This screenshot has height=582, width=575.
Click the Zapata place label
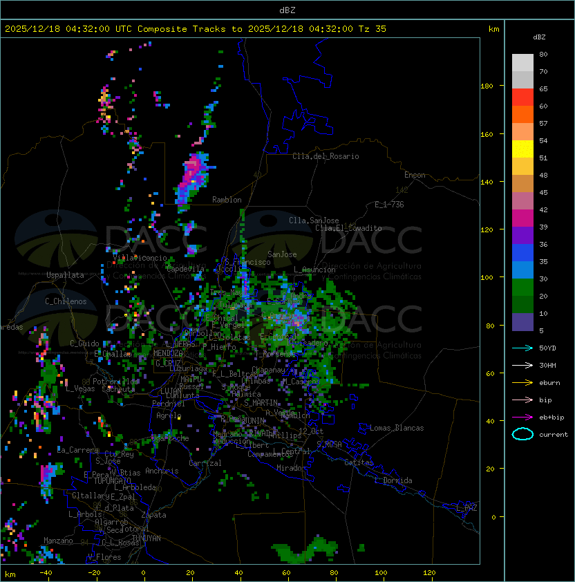(x=153, y=515)
